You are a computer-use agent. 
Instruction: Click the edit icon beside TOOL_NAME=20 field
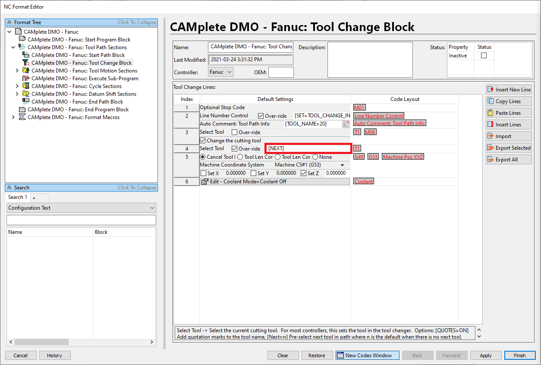[x=346, y=124]
